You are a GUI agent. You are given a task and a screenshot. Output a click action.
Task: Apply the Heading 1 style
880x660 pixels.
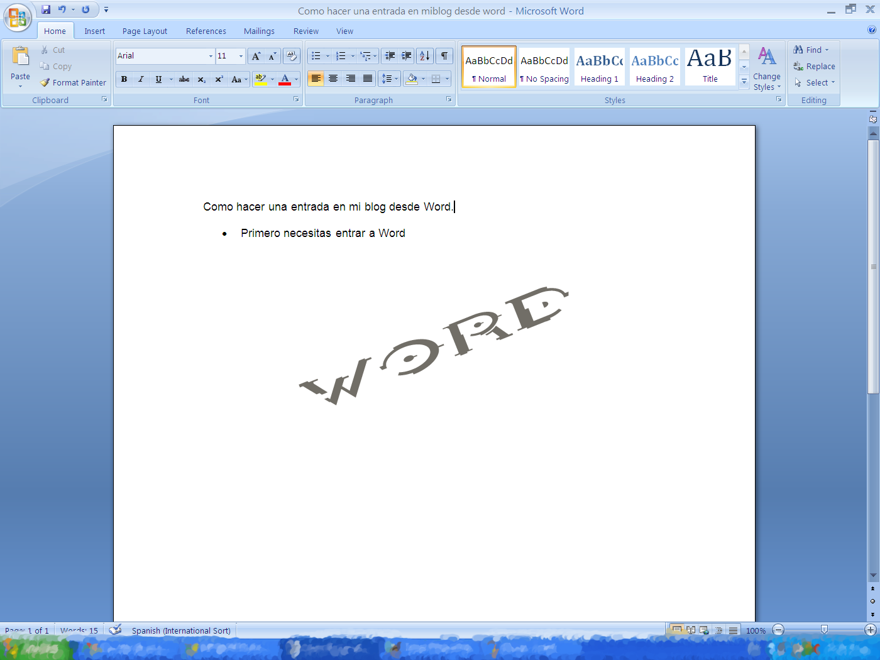pyautogui.click(x=600, y=66)
